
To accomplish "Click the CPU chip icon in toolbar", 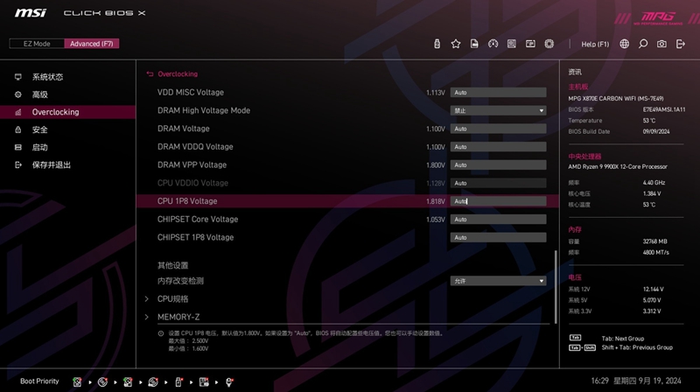I will pos(549,44).
